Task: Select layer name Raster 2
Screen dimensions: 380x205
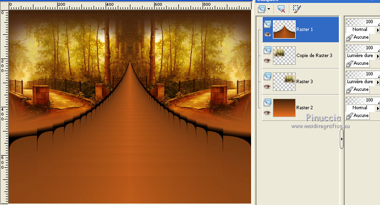Action: [304, 108]
